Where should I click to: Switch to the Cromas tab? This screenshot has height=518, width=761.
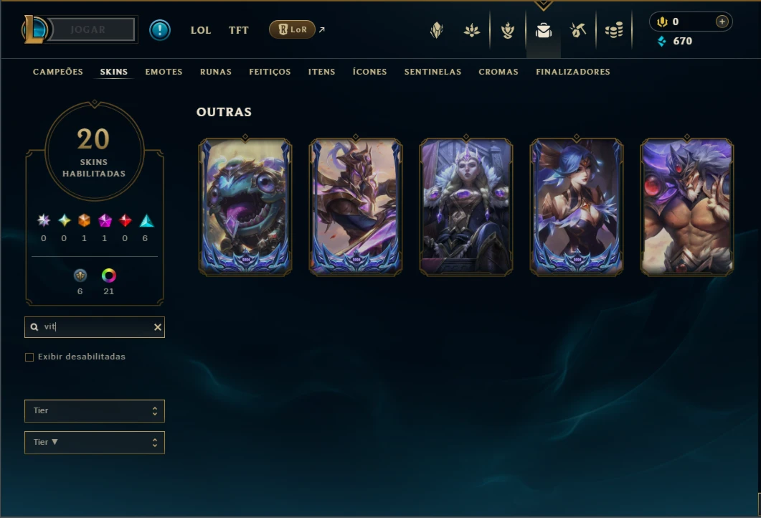498,72
